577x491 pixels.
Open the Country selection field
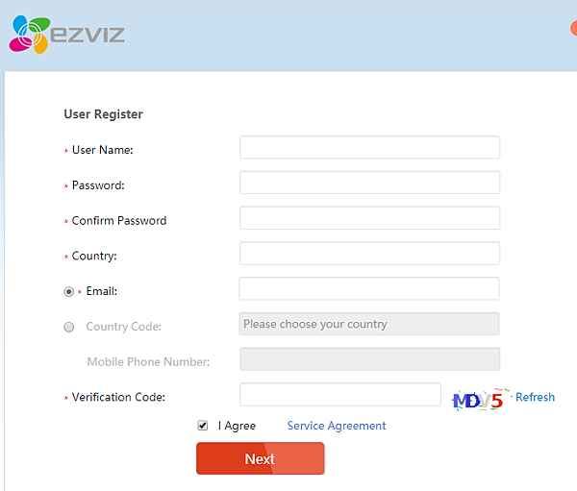[369, 253]
